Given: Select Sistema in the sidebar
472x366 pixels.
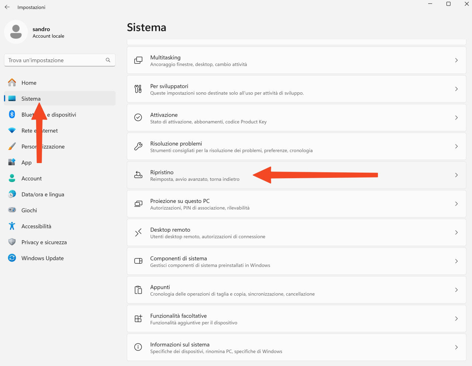Looking at the screenshot, I should pyautogui.click(x=60, y=99).
